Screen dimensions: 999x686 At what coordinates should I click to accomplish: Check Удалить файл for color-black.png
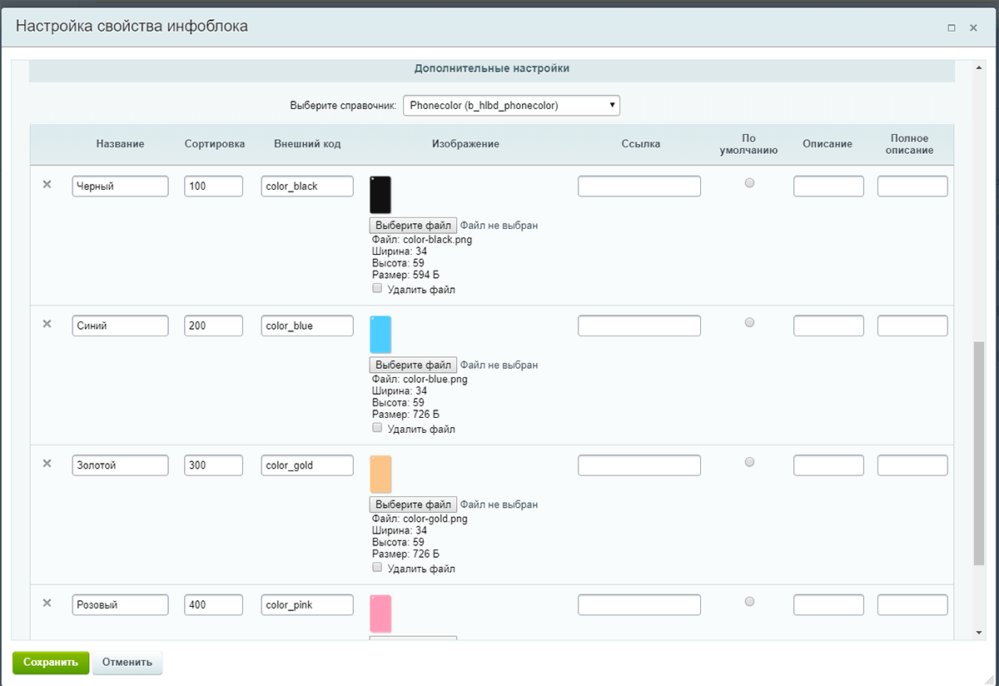[x=377, y=289]
